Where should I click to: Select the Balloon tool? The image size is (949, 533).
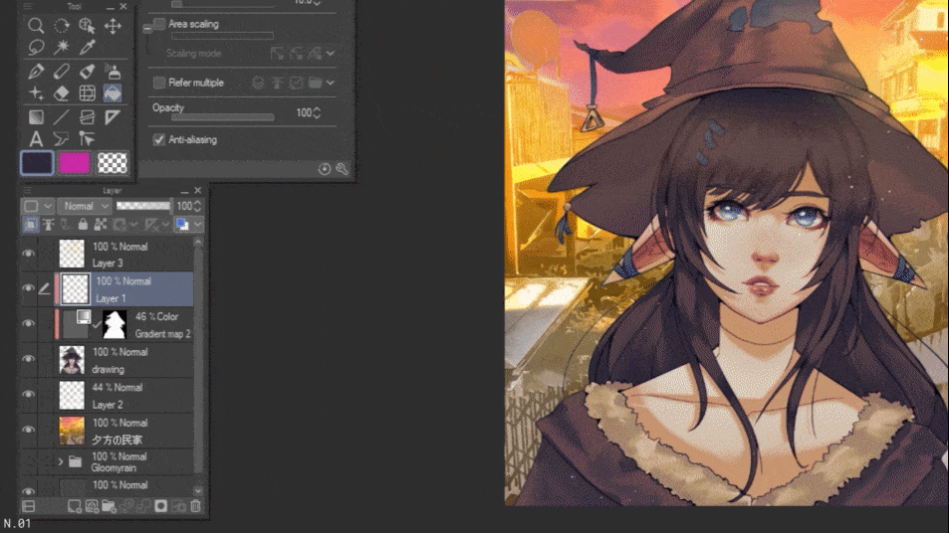click(61, 139)
